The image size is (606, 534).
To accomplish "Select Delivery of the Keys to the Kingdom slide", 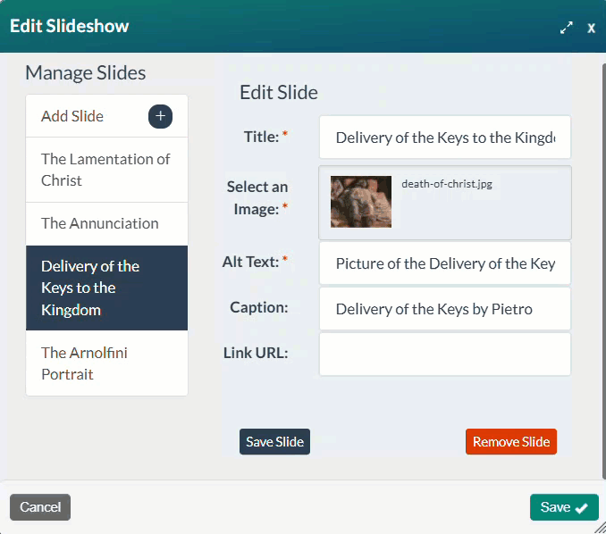I will click(x=106, y=288).
